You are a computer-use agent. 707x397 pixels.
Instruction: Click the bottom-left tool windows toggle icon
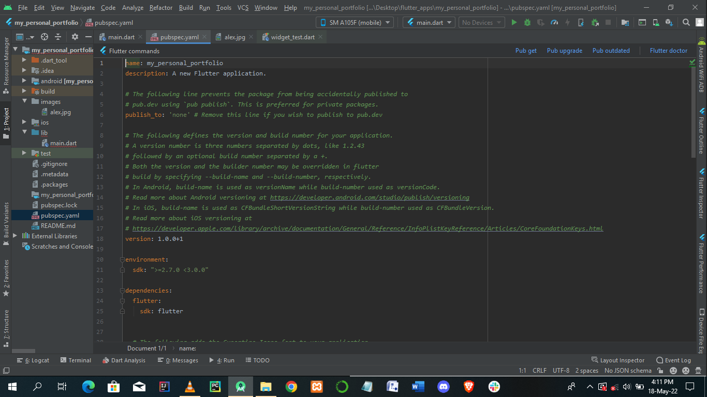click(6, 371)
